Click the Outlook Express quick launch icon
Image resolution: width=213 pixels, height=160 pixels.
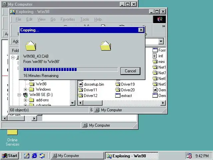click(42, 156)
